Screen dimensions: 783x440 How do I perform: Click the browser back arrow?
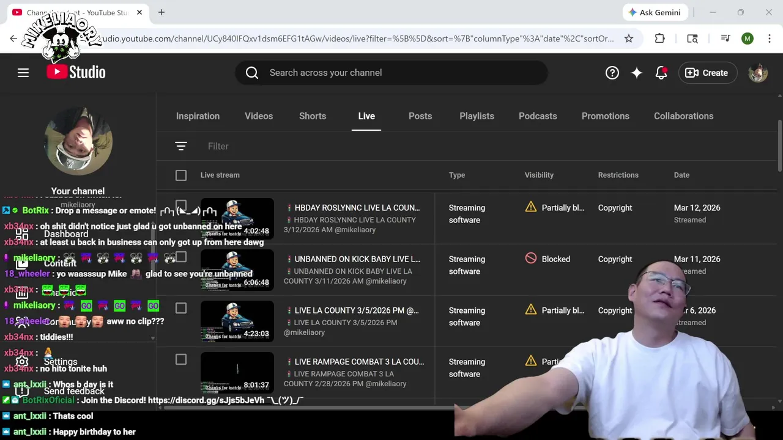pyautogui.click(x=13, y=38)
